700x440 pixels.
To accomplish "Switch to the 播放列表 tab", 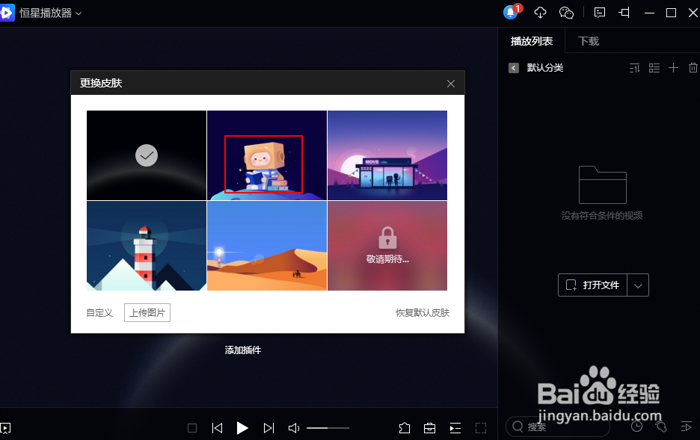I will [531, 41].
